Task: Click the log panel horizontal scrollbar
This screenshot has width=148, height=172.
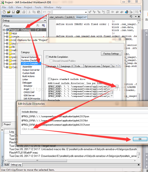Action: coord(37,160)
